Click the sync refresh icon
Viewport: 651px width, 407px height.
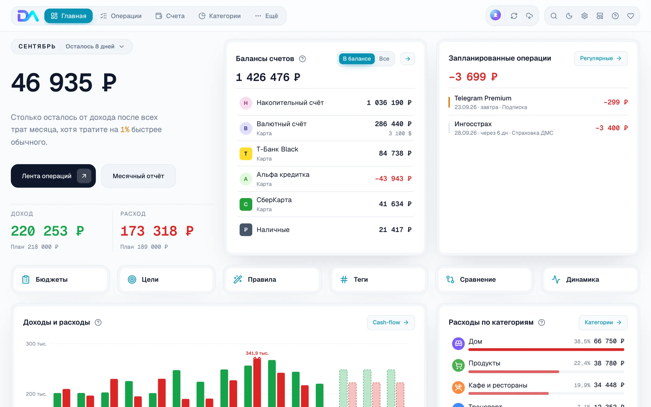point(514,16)
